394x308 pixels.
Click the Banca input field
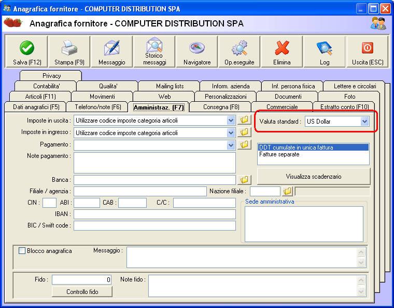click(x=154, y=180)
